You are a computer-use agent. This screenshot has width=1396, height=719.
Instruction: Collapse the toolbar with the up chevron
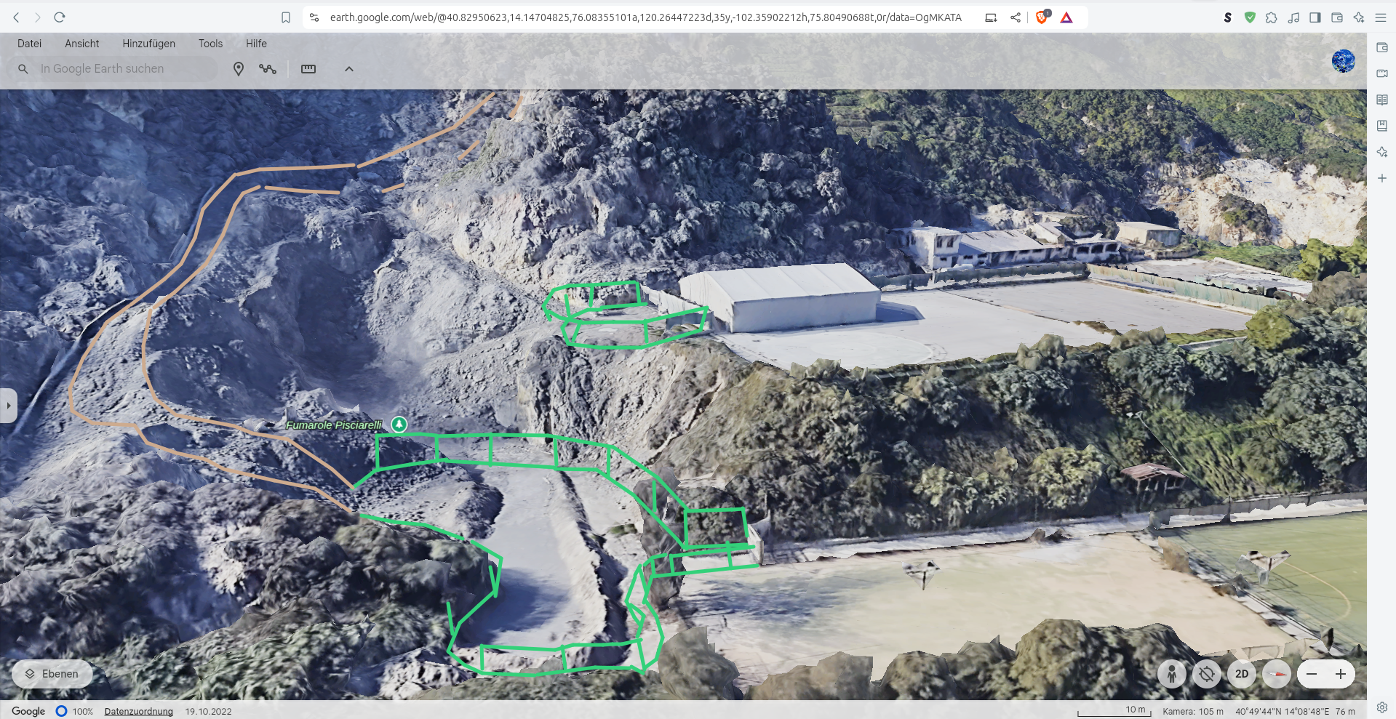(x=349, y=69)
